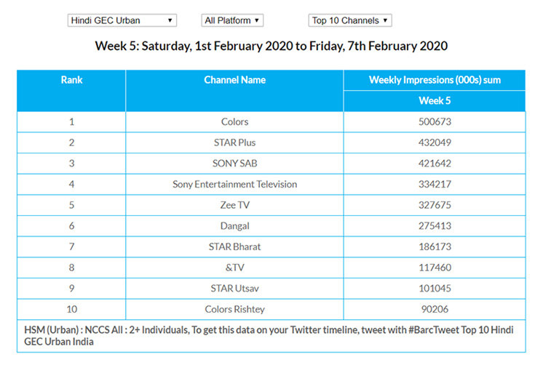Viewport: 543px width, 365px height.
Task: Select the 90206 impressions value
Action: (x=435, y=309)
